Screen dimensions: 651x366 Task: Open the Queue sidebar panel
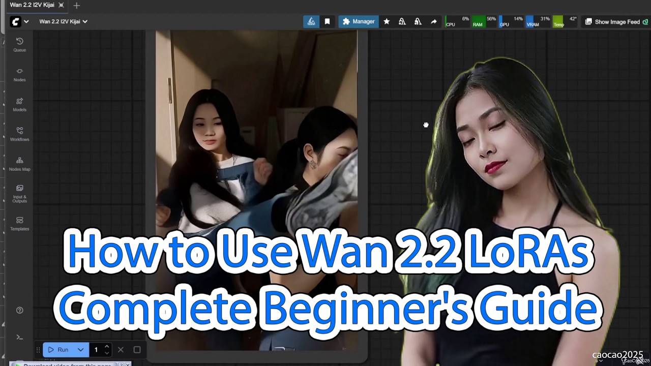point(19,45)
